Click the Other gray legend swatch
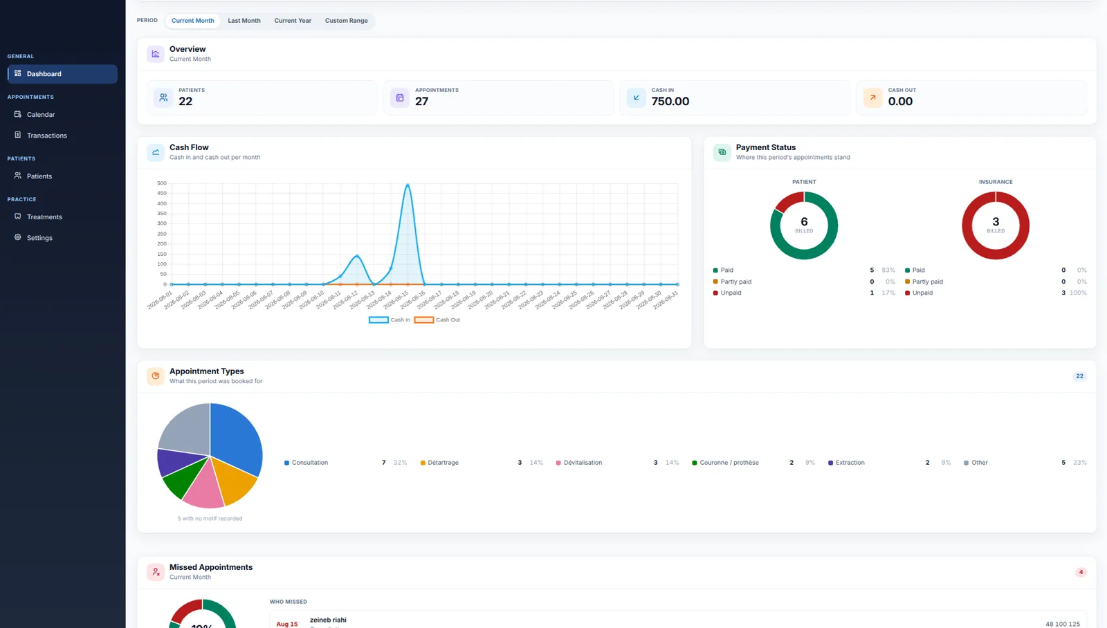The image size is (1107, 628). point(966,463)
